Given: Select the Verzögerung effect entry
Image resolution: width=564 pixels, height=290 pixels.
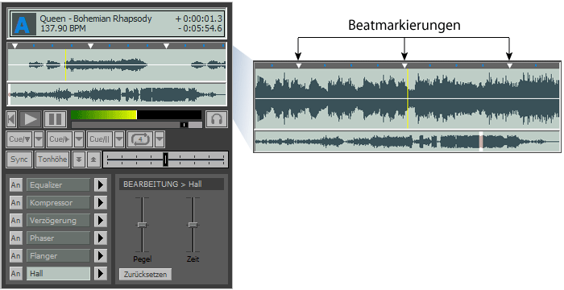Looking at the screenshot, I should [x=58, y=220].
